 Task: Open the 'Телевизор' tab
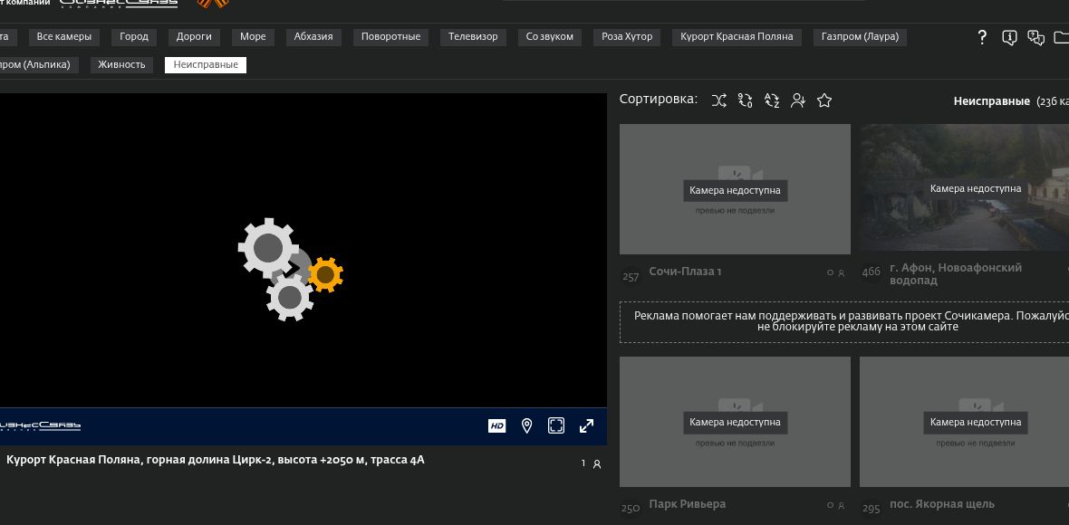(473, 37)
